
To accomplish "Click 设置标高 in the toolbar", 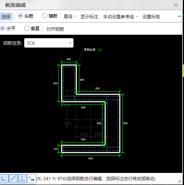I will click(151, 17).
